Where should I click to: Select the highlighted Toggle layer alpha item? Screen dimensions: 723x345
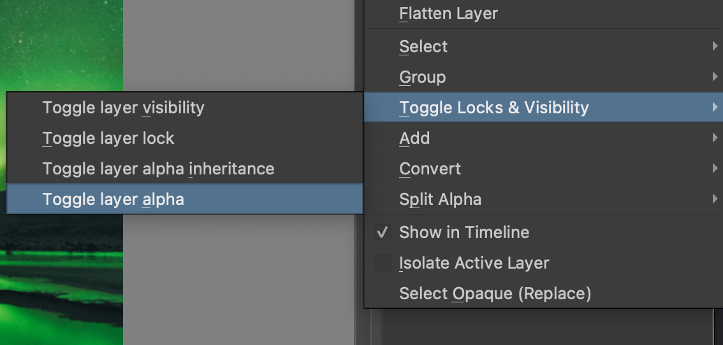(x=185, y=199)
